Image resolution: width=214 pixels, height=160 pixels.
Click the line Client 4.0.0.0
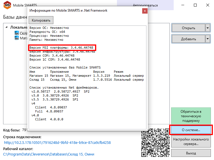coord(49,119)
